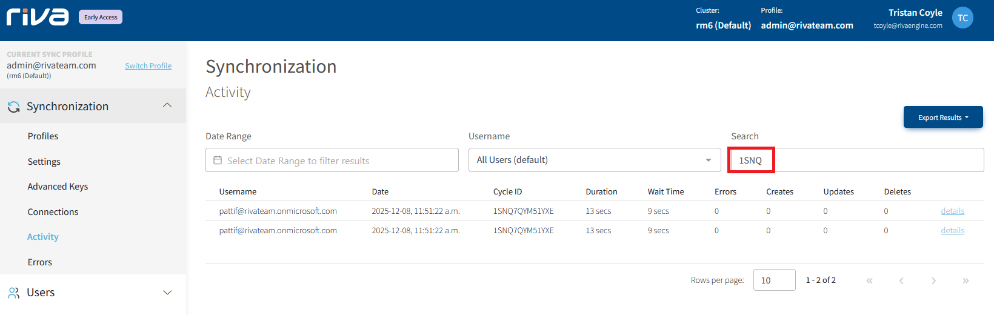Click the Username column header

[x=238, y=192]
